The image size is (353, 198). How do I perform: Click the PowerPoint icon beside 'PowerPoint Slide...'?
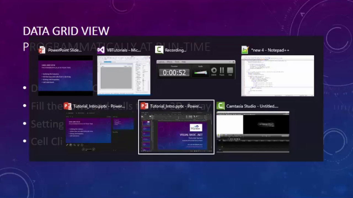pos(42,50)
